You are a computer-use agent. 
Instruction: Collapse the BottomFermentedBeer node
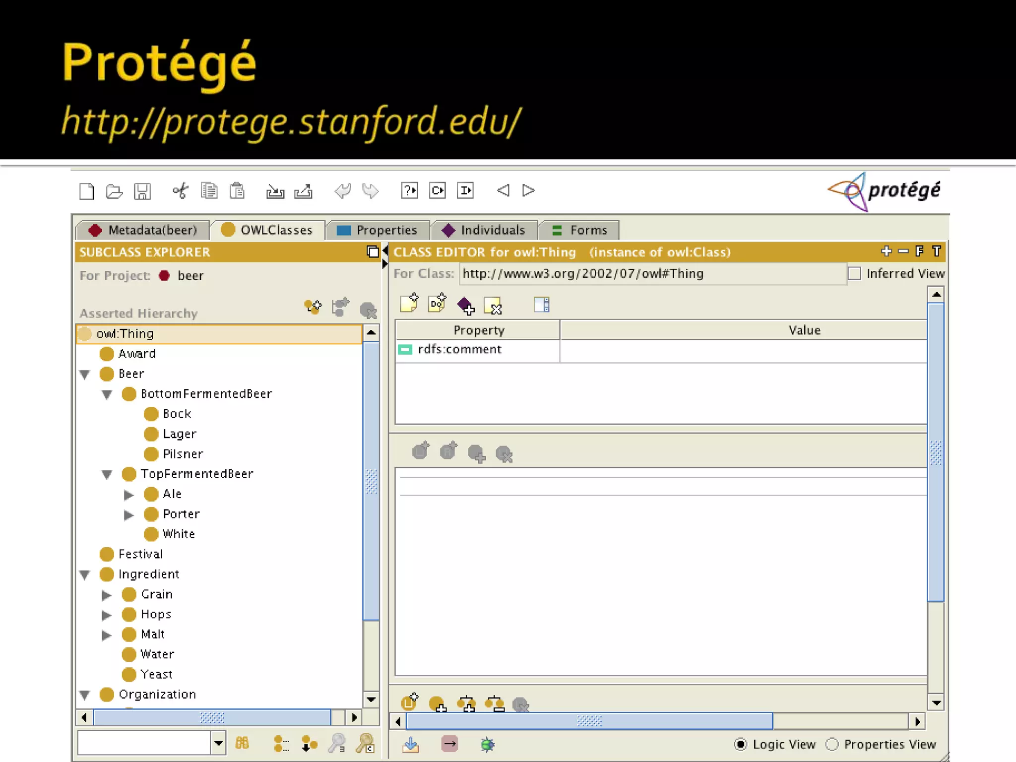coord(107,395)
